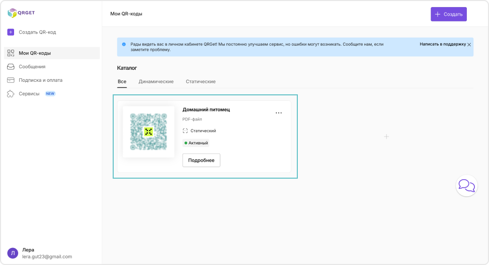This screenshot has width=489, height=265.
Task: Open the Лера user profile avatar
Action: coord(13,252)
